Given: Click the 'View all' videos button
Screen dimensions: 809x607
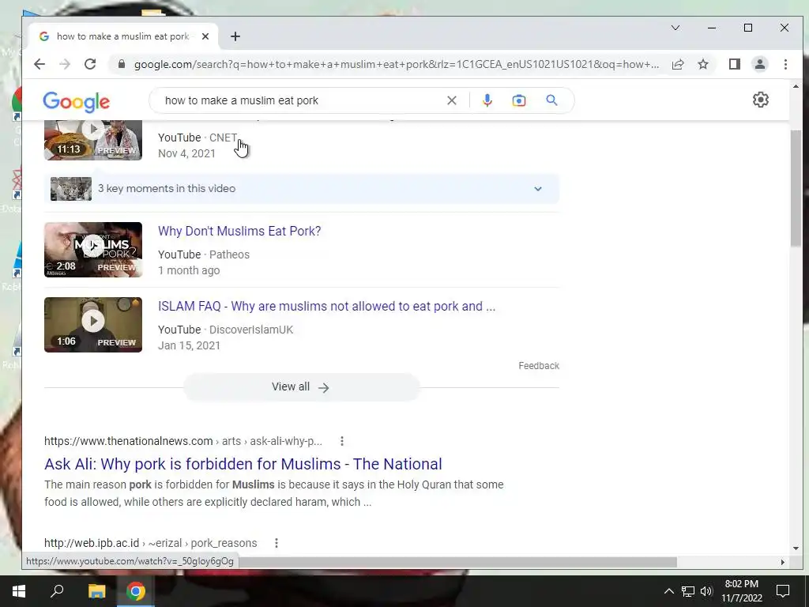Looking at the screenshot, I should [302, 387].
